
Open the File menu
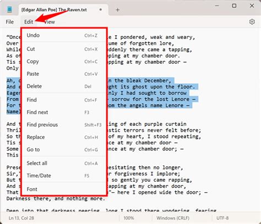click(10, 22)
